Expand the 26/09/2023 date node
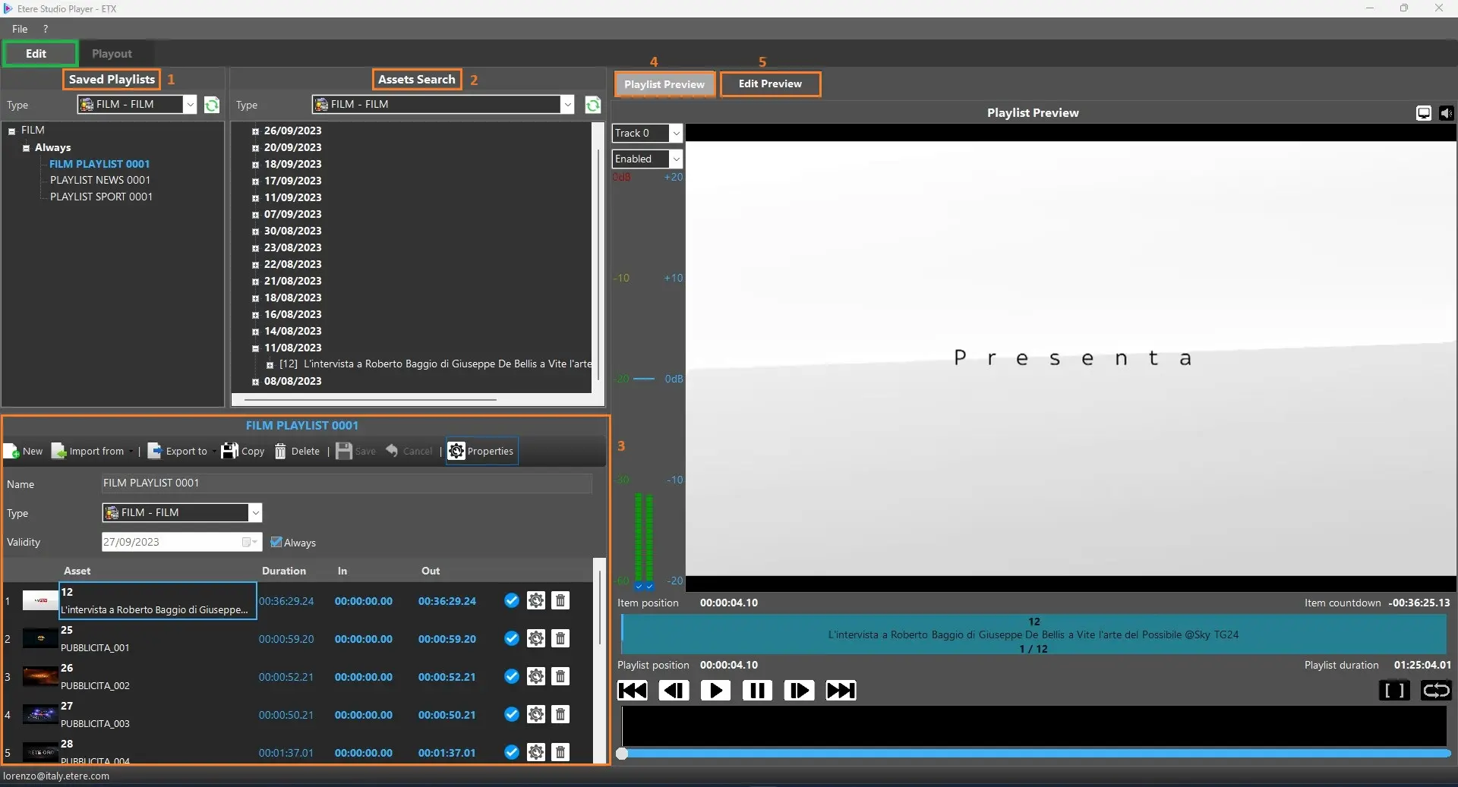 point(255,131)
